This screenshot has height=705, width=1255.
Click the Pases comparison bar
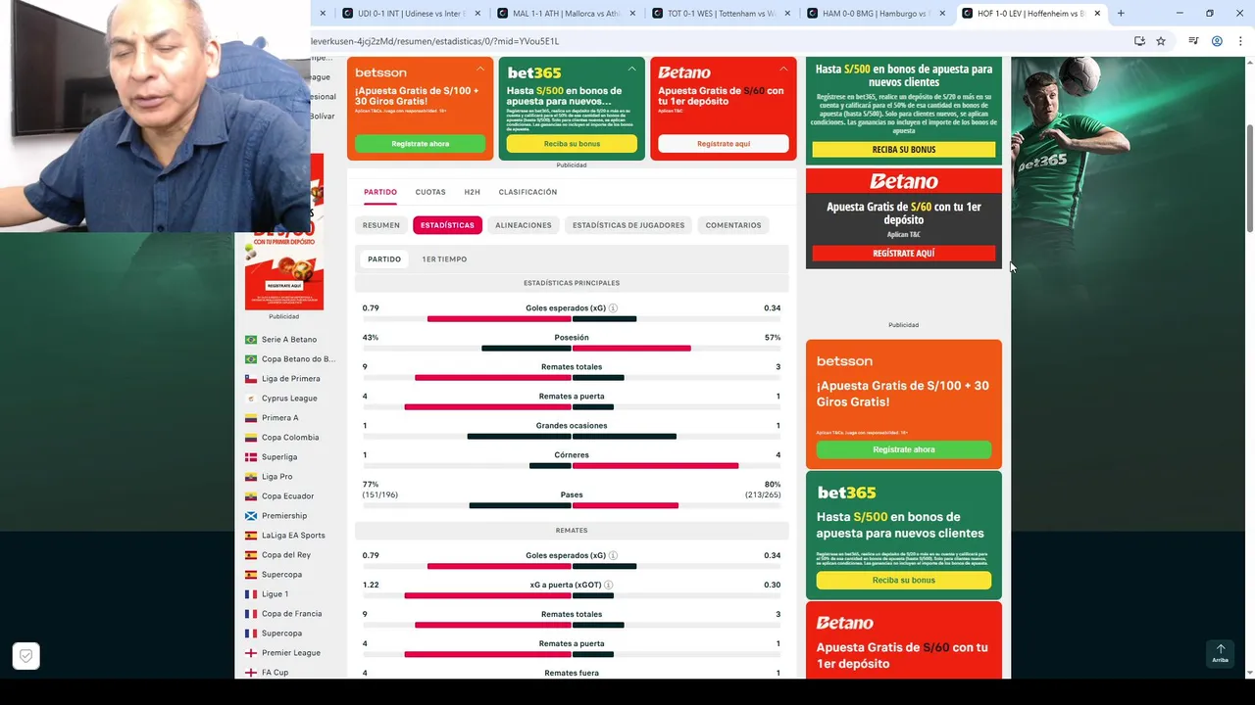(x=572, y=505)
